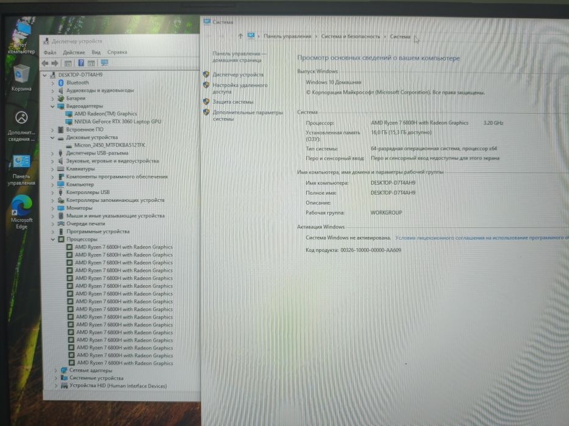Expand Диспетчеры USB-разъема category
Screen dimensions: 569x426
coord(52,153)
